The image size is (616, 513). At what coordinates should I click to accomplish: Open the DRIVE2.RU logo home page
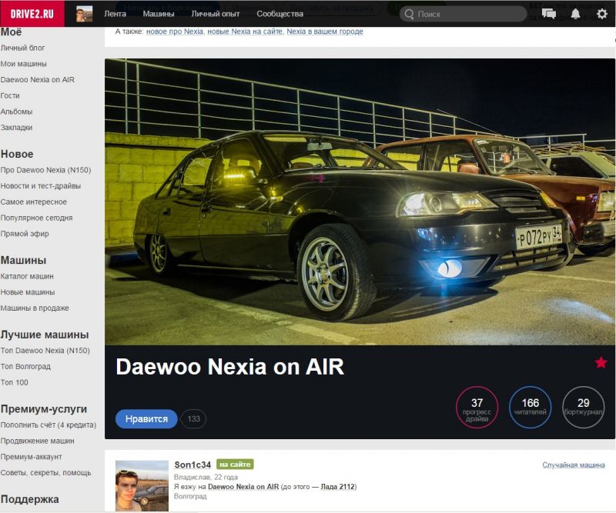coord(32,14)
